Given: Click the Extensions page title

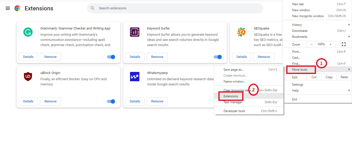Looking at the screenshot, I should [39, 8].
